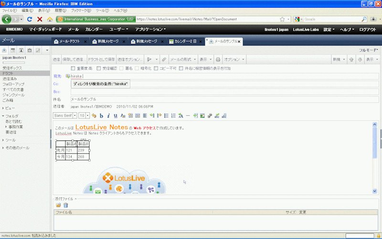Click the trash icon under attachments

tap(66, 205)
